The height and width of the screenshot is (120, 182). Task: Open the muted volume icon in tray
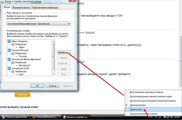tap(172, 117)
